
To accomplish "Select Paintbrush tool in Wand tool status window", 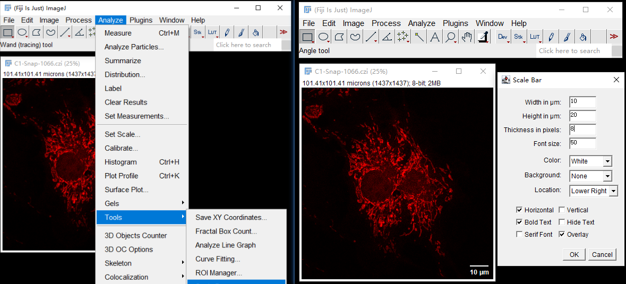I will pos(241,32).
